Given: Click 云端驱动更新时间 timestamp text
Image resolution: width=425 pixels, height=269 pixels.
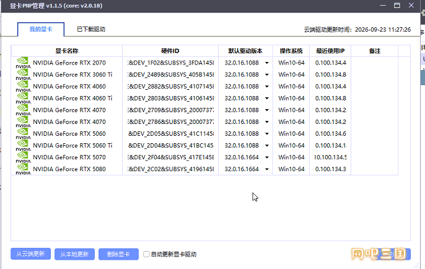Looking at the screenshot, I should [x=357, y=30].
